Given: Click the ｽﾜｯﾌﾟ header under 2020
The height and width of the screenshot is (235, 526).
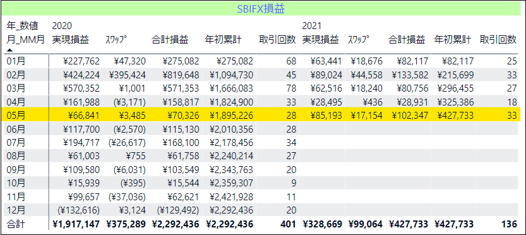Looking at the screenshot, I should pyautogui.click(x=116, y=40).
